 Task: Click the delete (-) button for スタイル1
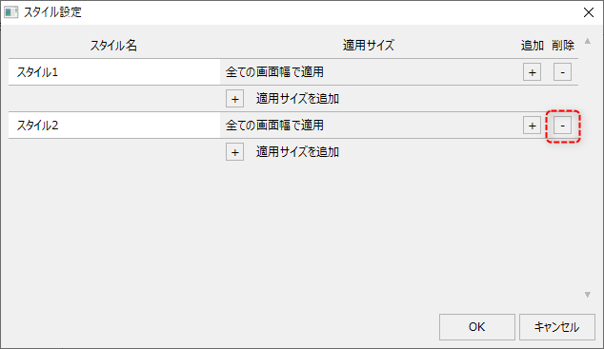[562, 72]
